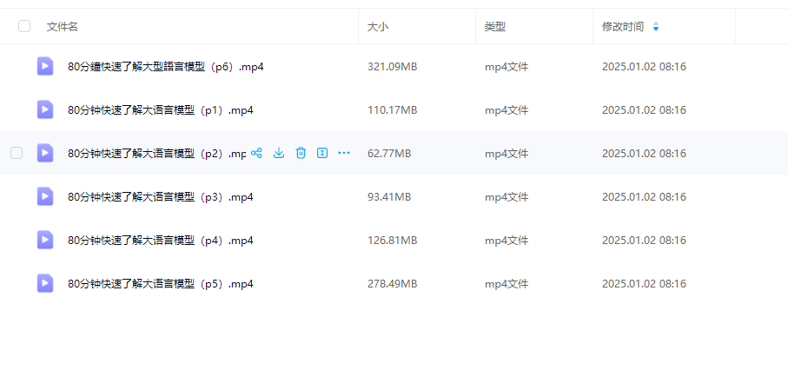Delete the p2 file with trash icon
The image size is (788, 370).
click(x=301, y=153)
